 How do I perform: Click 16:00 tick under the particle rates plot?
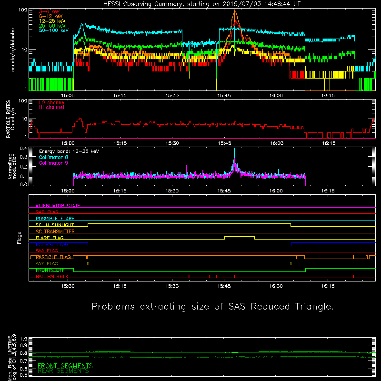[277, 143]
